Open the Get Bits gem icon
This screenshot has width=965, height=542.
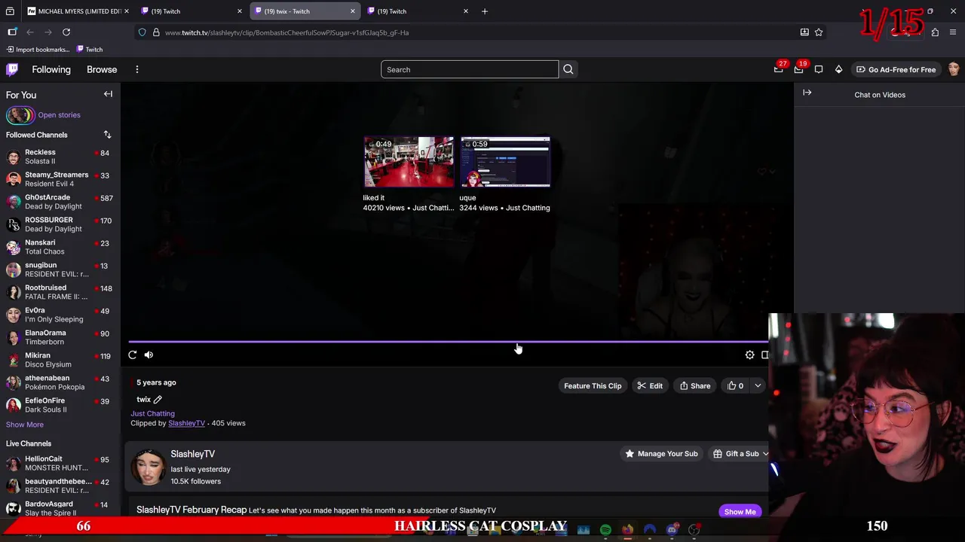838,69
